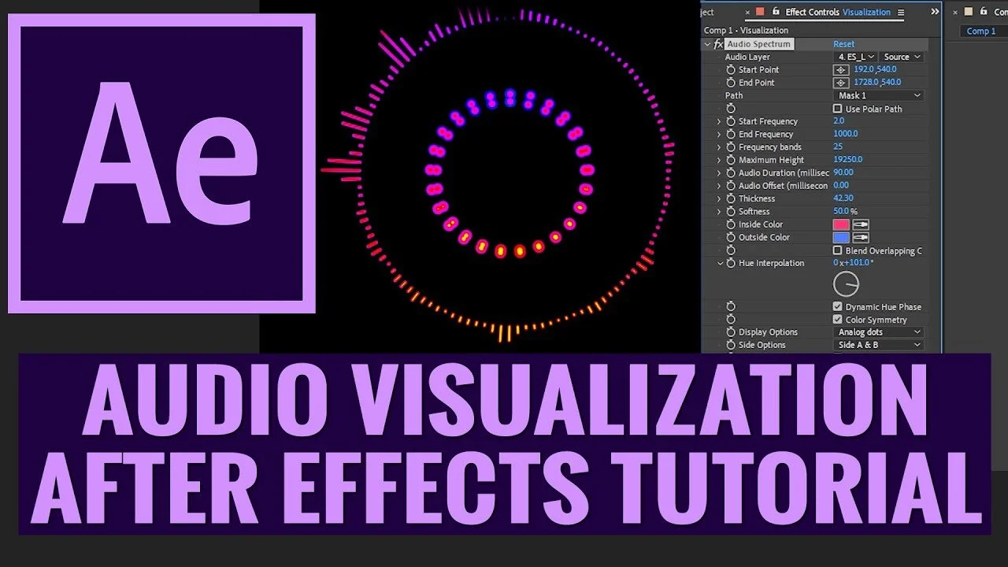Toggle the Thickness stopwatch

(x=731, y=198)
